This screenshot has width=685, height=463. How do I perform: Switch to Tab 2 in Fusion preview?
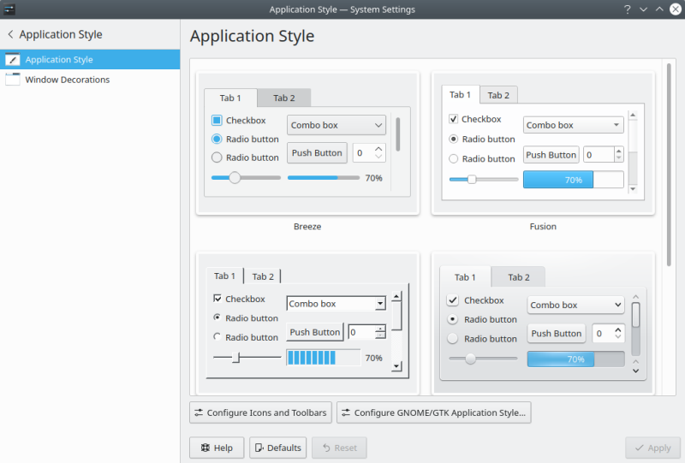tap(498, 95)
